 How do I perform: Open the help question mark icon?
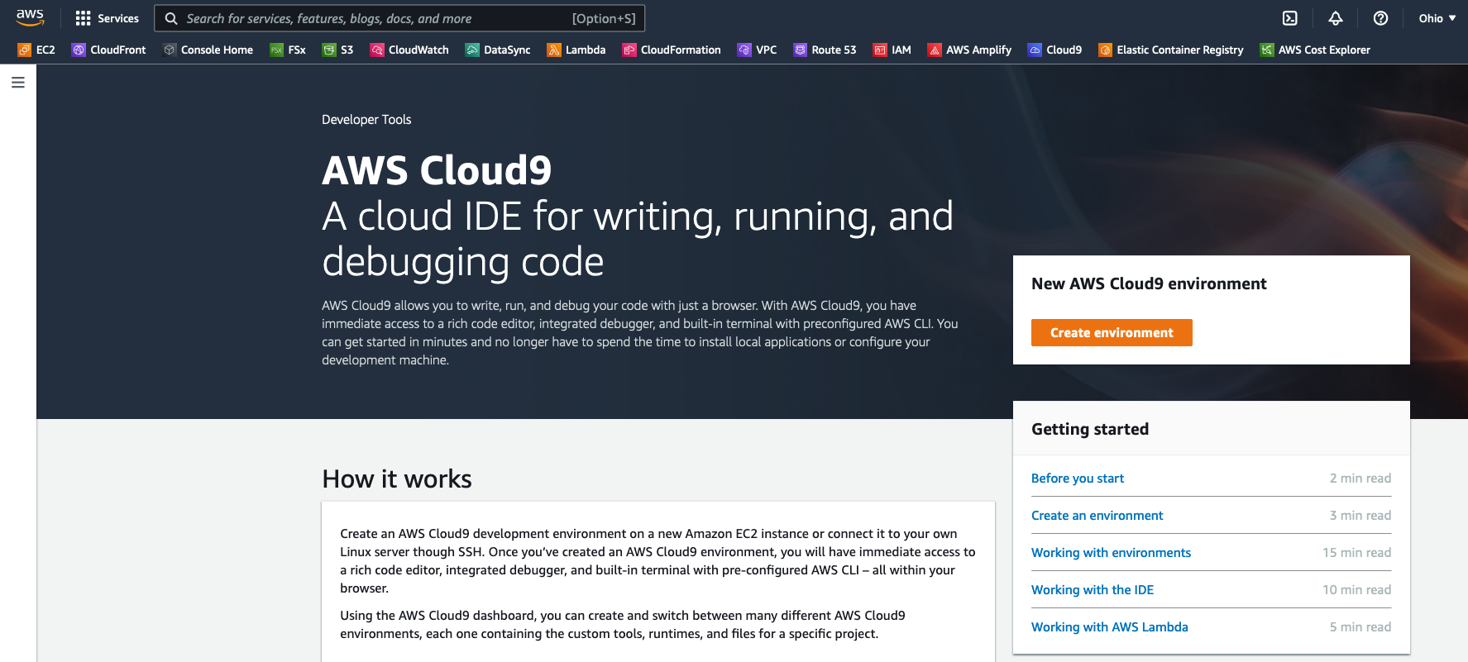coord(1380,18)
